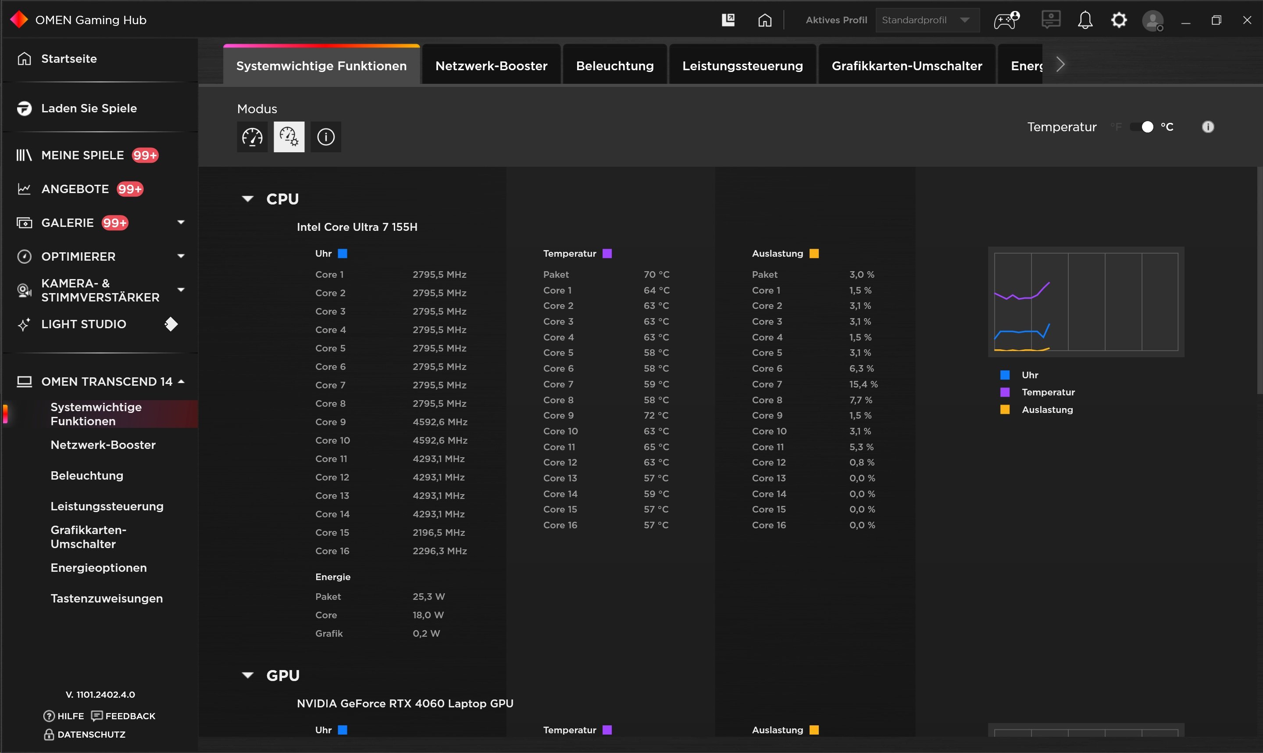1263x753 pixels.
Task: Select the Leistungssteuerung tab
Action: click(x=742, y=65)
